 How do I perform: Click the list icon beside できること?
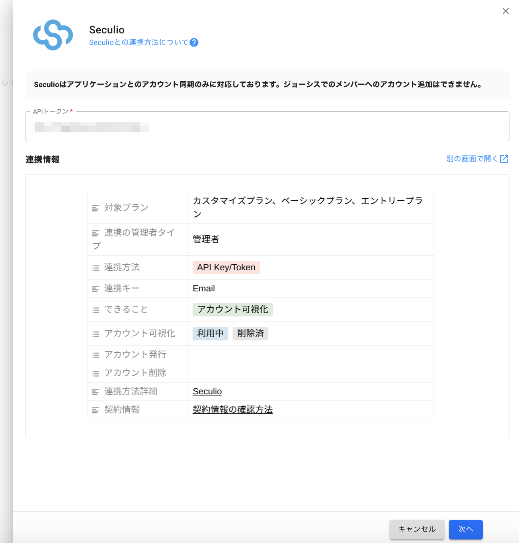[96, 310]
